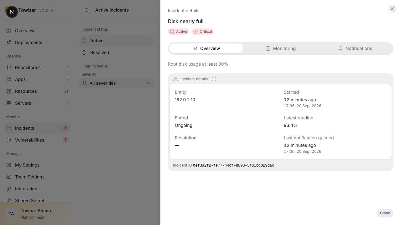Click the Repositories branch icon
The image size is (401, 225).
coord(9,67)
